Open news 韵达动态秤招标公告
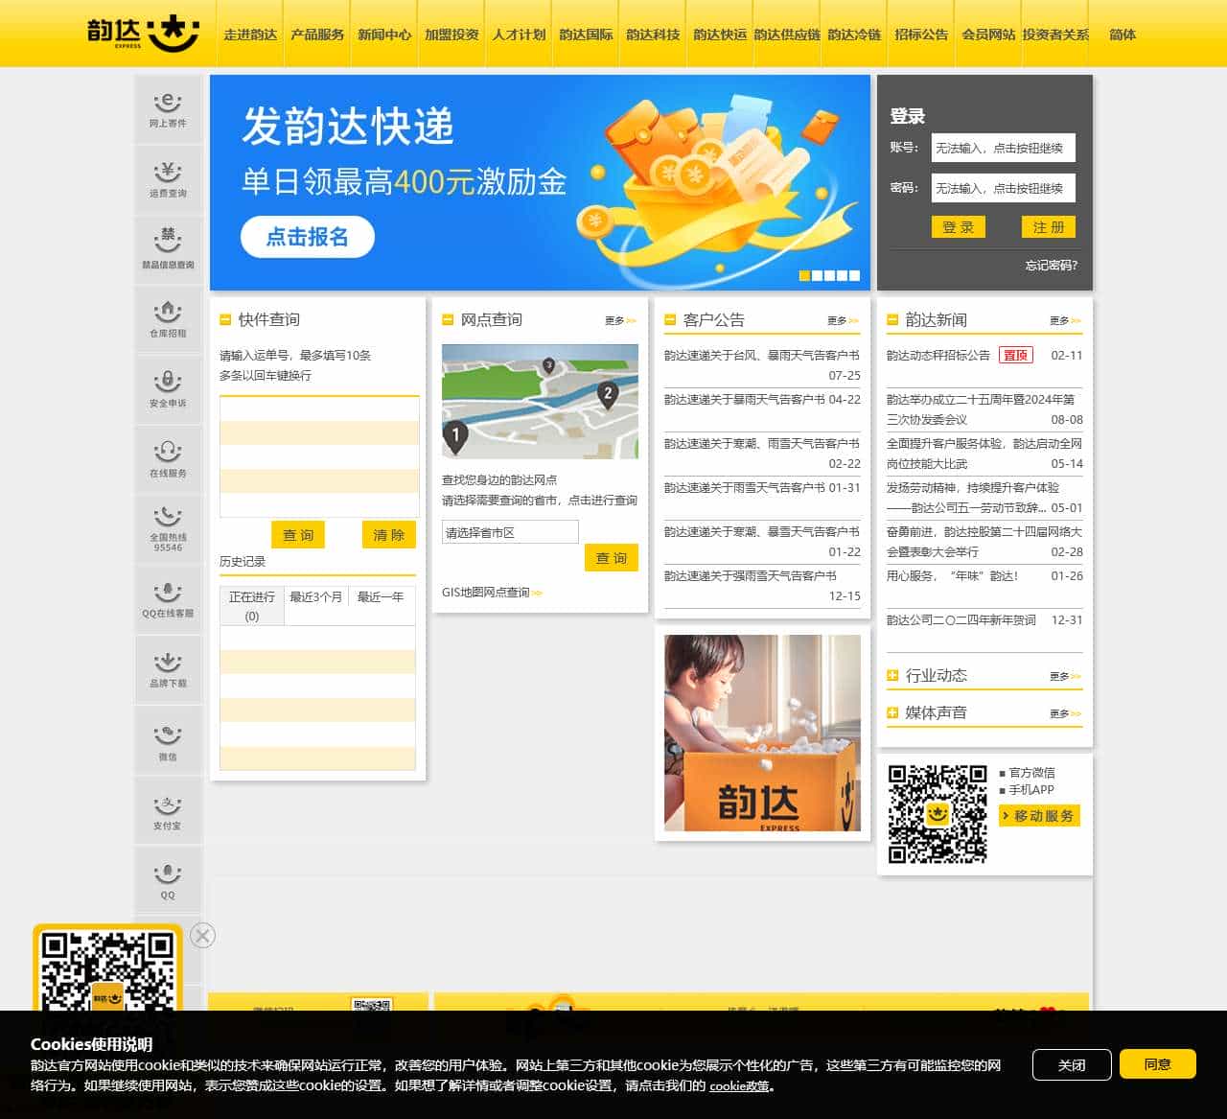The width and height of the screenshot is (1227, 1119). pyautogui.click(x=938, y=355)
